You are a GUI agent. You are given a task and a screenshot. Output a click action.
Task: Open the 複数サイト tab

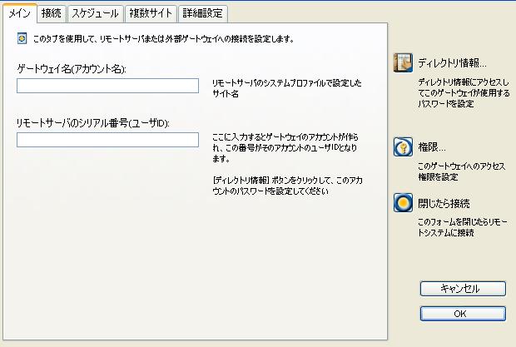[x=151, y=13]
